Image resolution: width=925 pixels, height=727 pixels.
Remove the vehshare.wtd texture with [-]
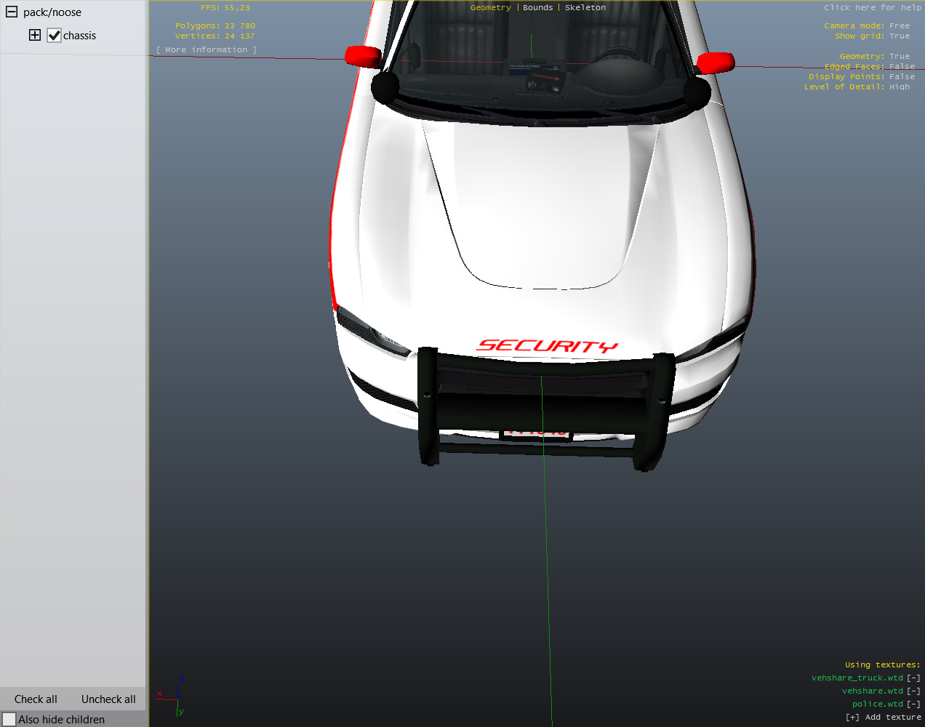pos(913,691)
